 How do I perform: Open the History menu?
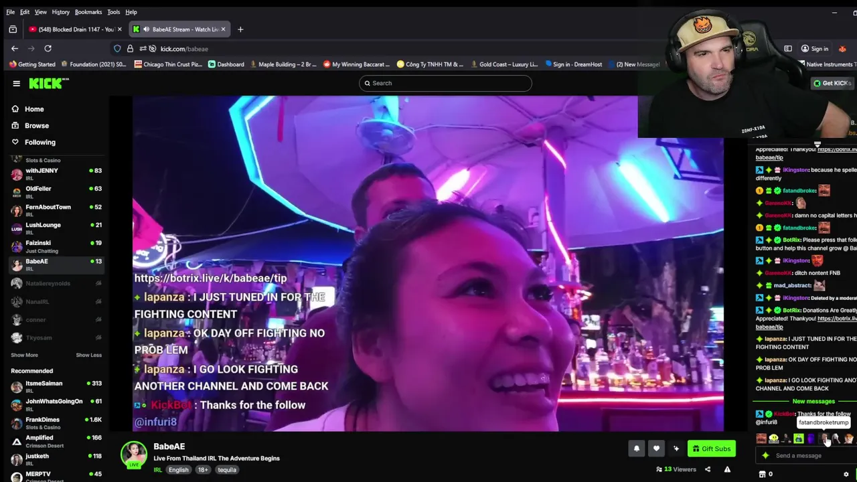click(x=60, y=12)
